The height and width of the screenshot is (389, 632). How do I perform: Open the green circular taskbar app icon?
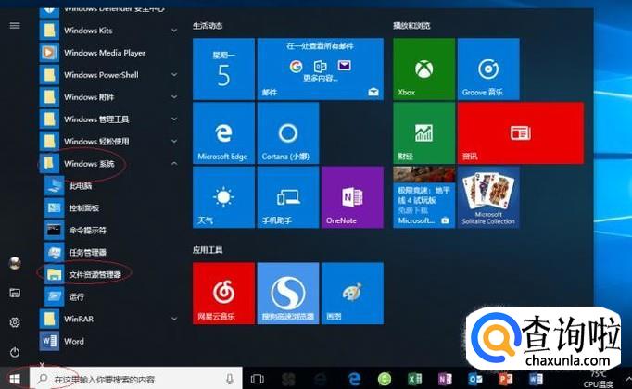[385, 379]
